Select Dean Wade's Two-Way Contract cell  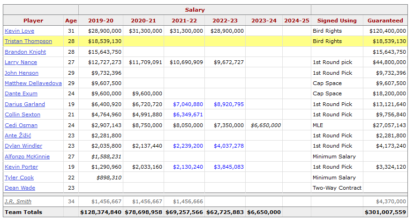coord(337,188)
